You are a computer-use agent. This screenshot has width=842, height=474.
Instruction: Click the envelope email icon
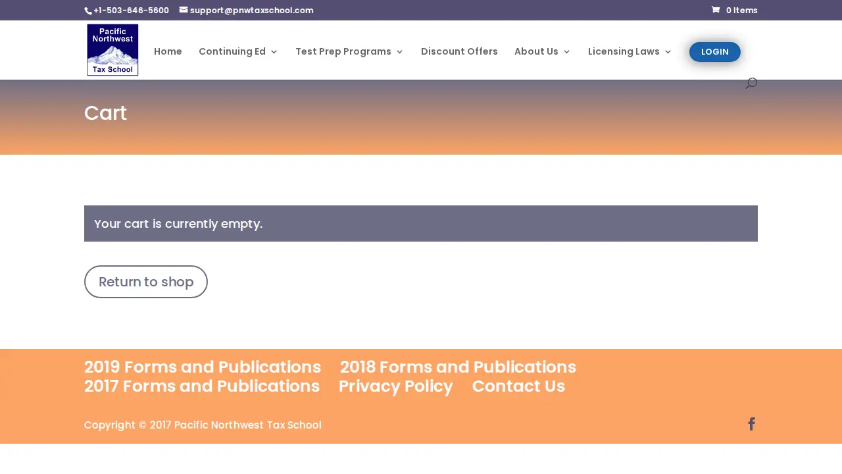click(184, 10)
